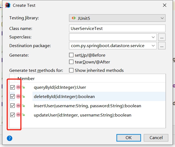Select row queryById(id:Integer):User

[x=87, y=87]
